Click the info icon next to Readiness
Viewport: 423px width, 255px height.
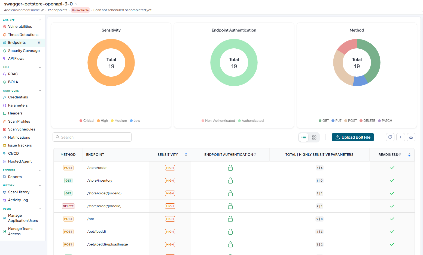(x=400, y=154)
